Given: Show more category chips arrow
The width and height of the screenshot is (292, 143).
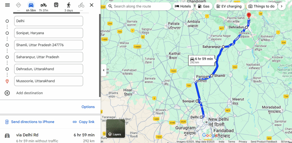Looking at the screenshot, I should 282,6.
